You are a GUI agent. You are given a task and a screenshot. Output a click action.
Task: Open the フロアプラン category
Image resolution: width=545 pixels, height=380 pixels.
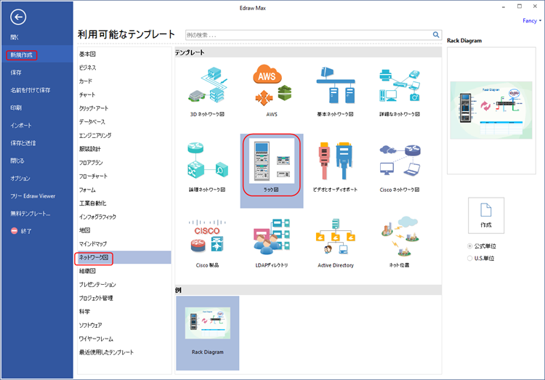click(x=91, y=163)
